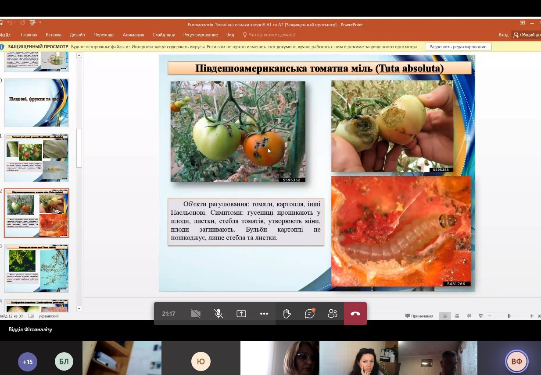
Task: Click the tomato plant photo 5595352
Action: click(238, 131)
